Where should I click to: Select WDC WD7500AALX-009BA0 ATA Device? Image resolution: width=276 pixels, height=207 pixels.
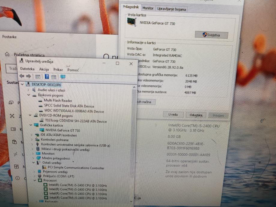point(74,111)
